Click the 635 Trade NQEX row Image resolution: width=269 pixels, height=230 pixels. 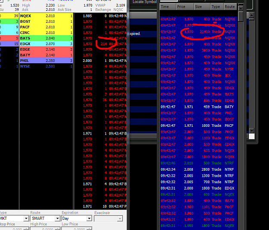click(198, 150)
